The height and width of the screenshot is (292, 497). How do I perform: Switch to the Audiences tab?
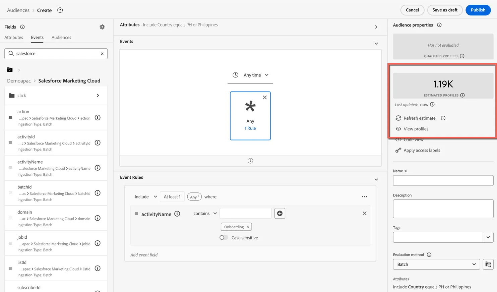point(61,38)
